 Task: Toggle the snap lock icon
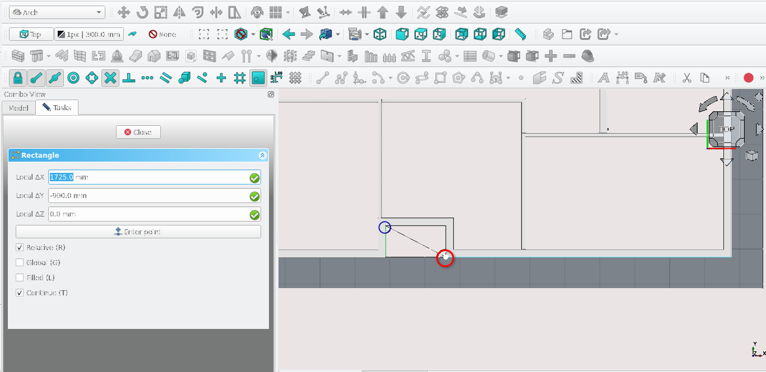coord(18,78)
